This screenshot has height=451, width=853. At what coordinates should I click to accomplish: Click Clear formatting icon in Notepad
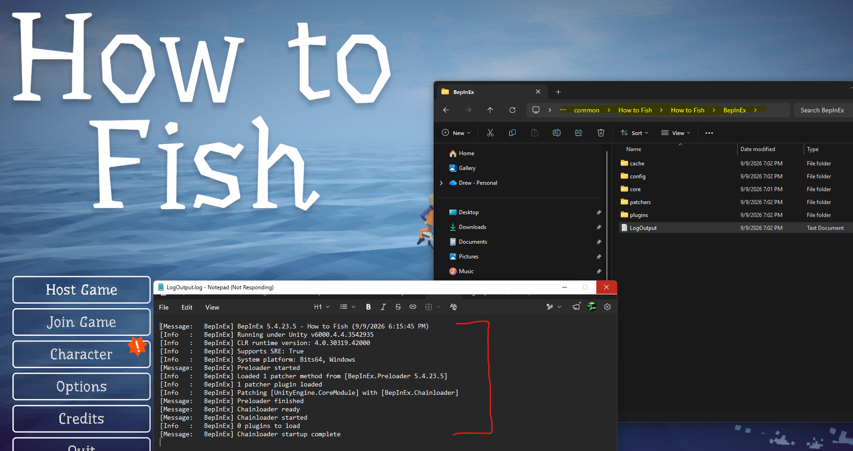(x=453, y=307)
